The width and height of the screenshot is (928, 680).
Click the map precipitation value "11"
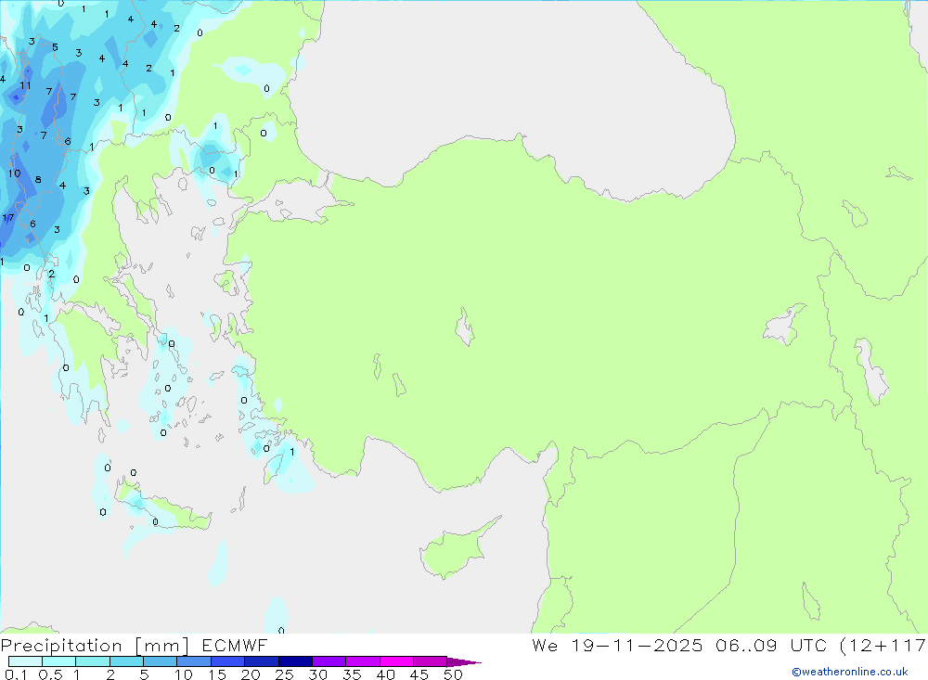click(x=25, y=86)
